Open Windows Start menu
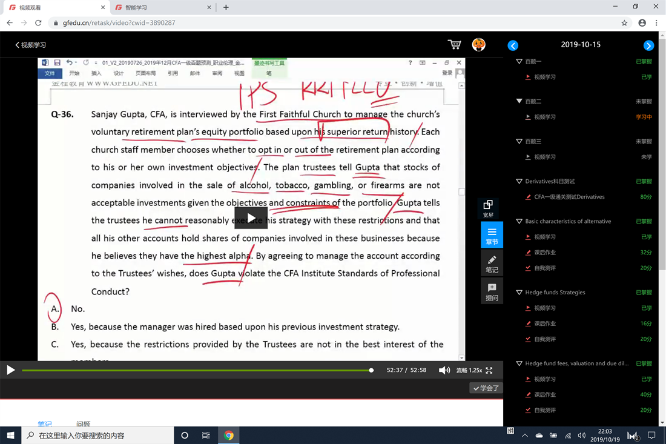Screen dimensions: 666x444 11,436
